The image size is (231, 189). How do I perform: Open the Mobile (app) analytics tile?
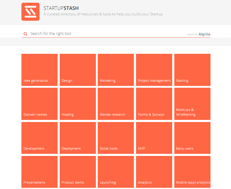[192, 172]
